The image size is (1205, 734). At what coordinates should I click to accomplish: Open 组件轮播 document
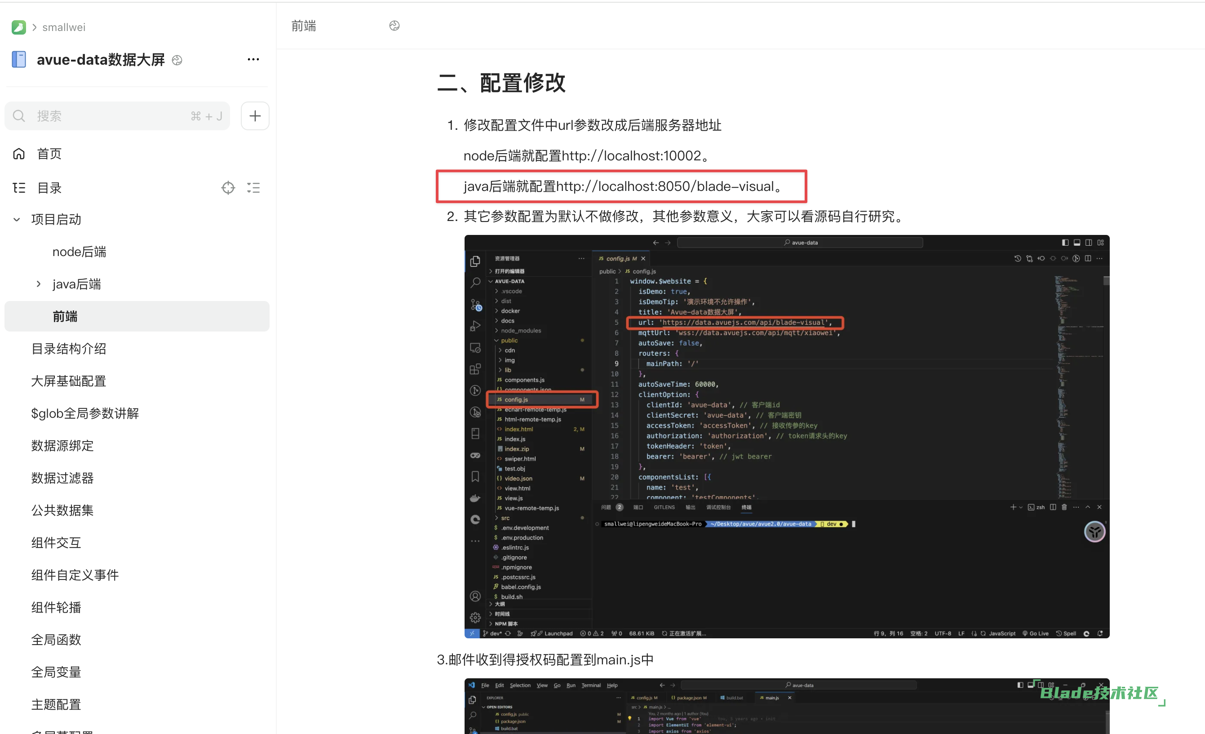pos(56,607)
